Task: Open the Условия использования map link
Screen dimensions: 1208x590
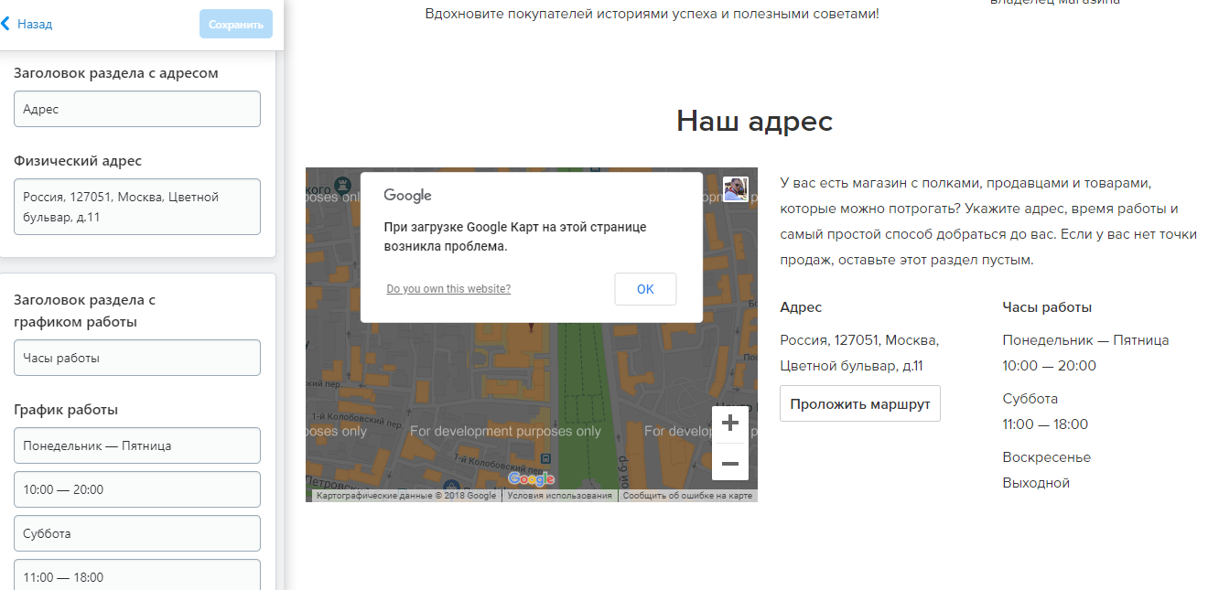Action: coord(559,496)
